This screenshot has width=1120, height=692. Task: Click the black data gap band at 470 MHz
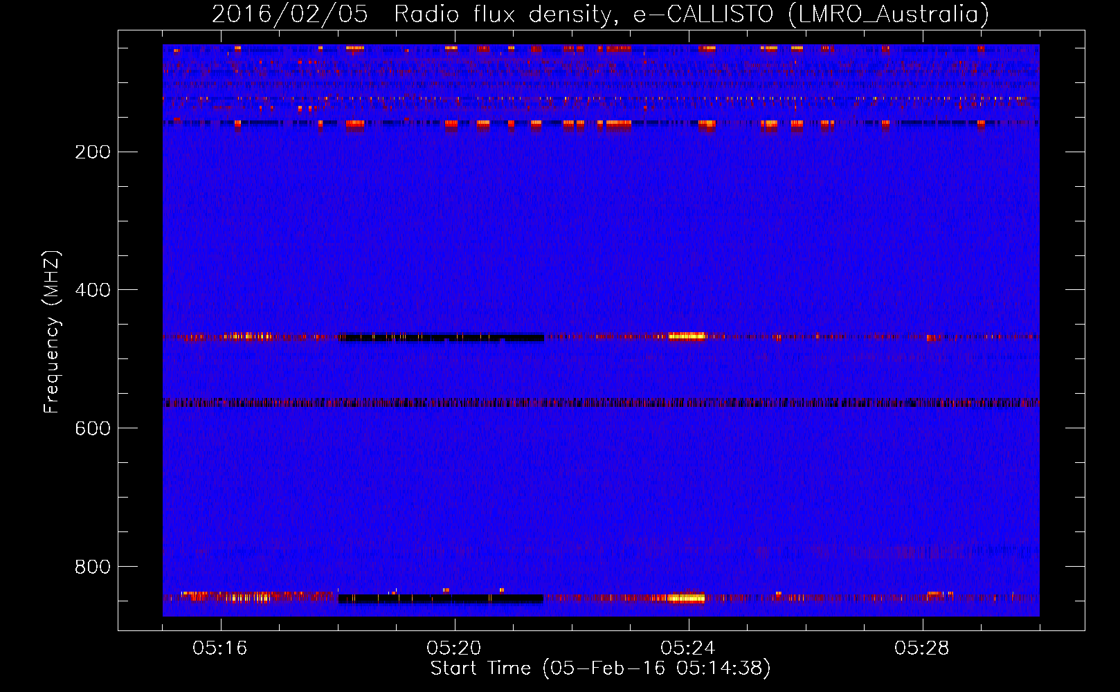pos(441,338)
